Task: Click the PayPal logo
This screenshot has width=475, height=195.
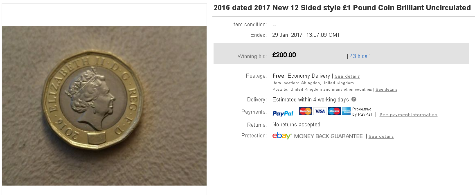Action: pyautogui.click(x=283, y=113)
